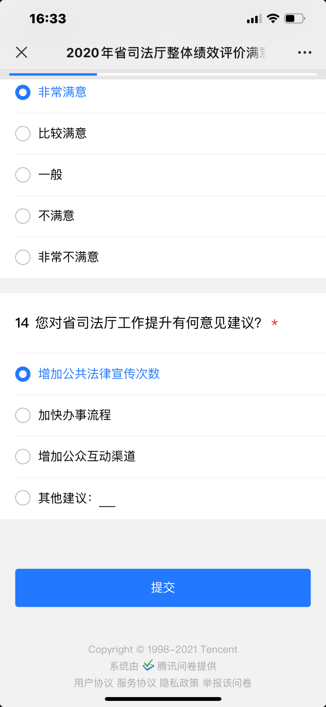Tap the Wi-Fi status icon
The width and height of the screenshot is (326, 707).
(273, 18)
